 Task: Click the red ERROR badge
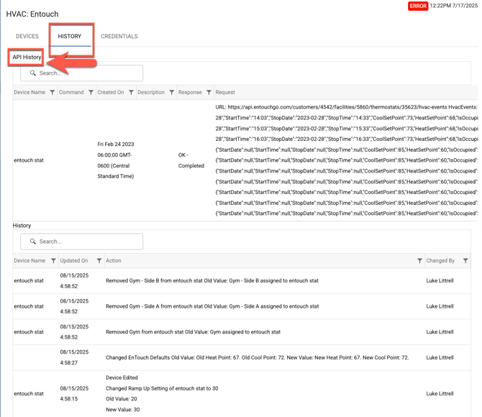[418, 6]
